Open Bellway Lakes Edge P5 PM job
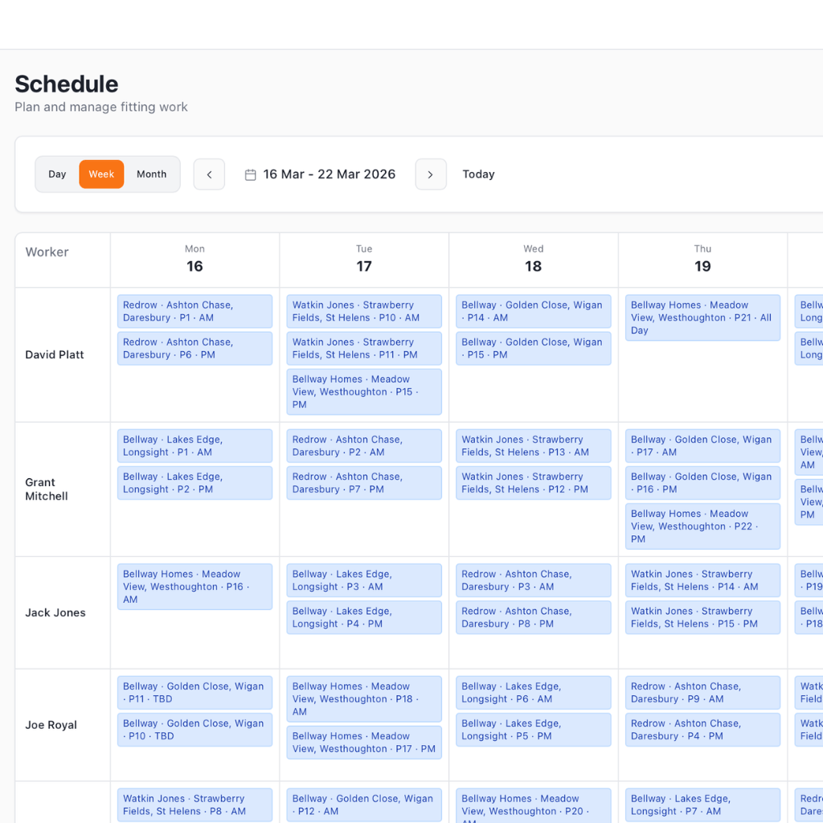This screenshot has width=823, height=823. [534, 730]
